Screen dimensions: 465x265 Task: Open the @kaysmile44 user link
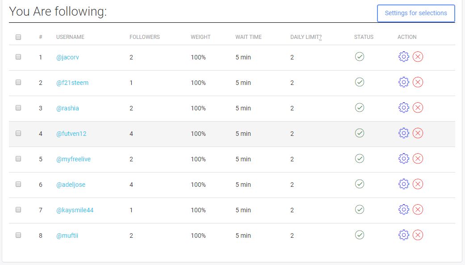pyautogui.click(x=75, y=210)
